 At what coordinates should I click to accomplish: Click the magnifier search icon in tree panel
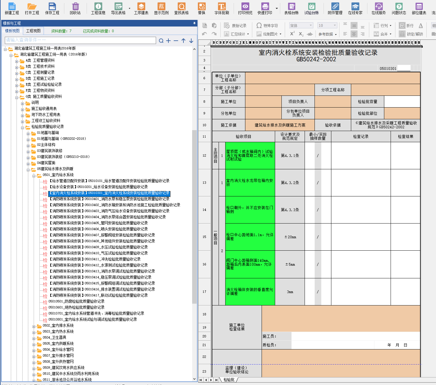point(161,41)
